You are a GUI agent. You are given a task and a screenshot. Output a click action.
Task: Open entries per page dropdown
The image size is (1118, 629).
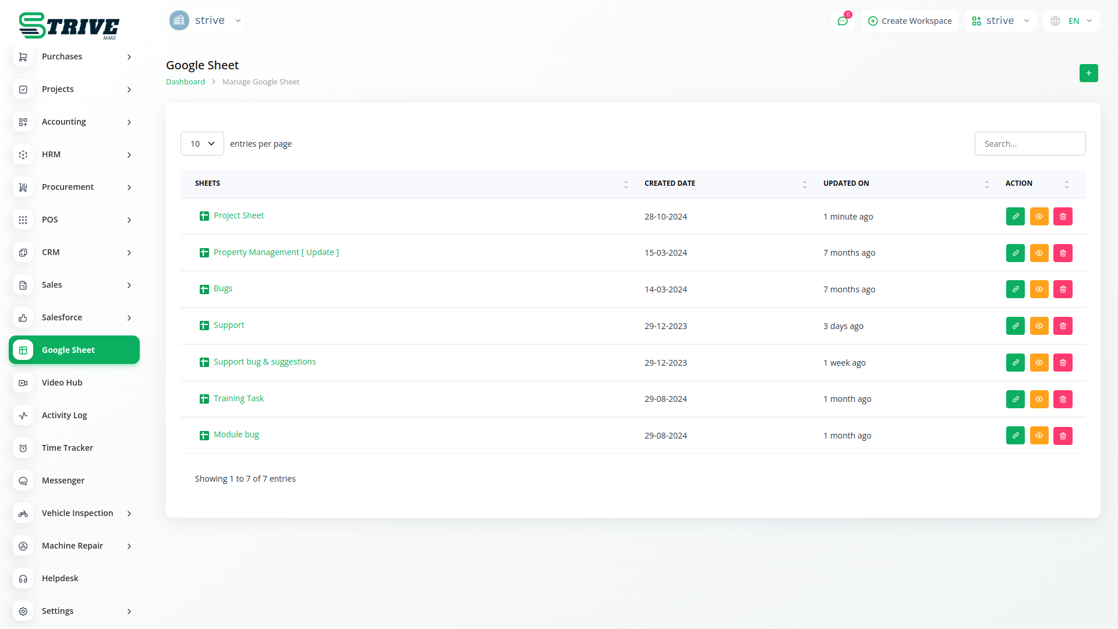(202, 144)
